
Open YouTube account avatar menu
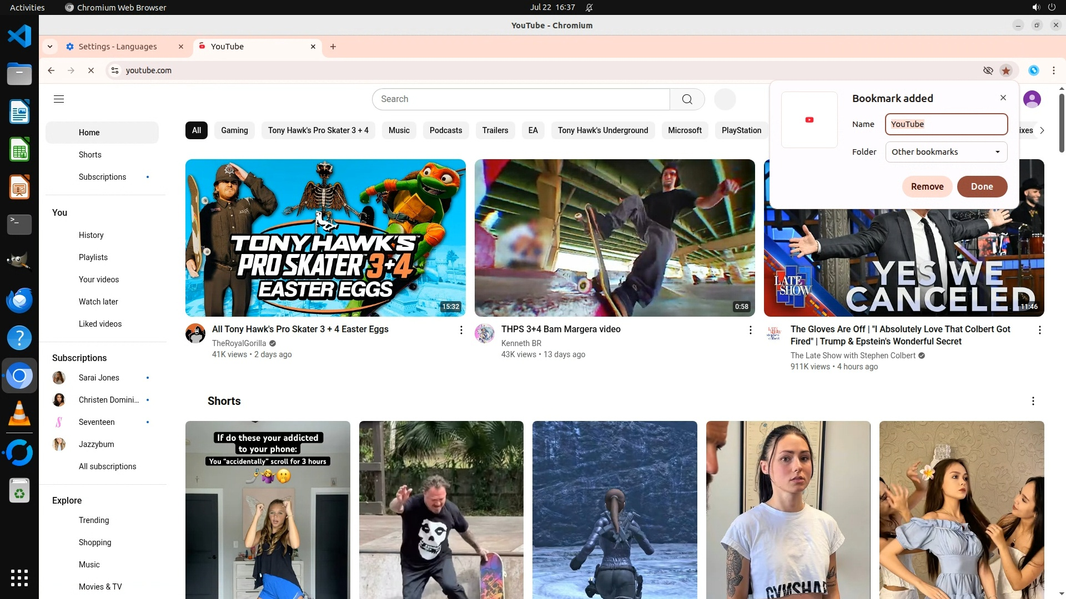click(x=1032, y=99)
